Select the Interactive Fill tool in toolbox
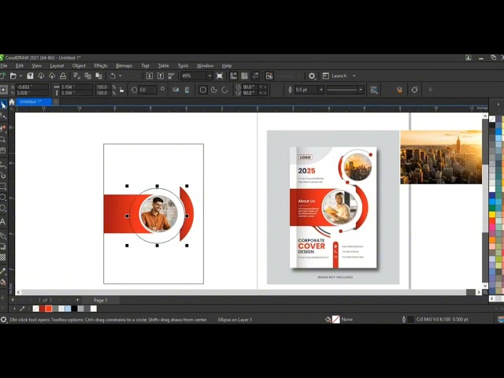 pyautogui.click(x=3, y=283)
